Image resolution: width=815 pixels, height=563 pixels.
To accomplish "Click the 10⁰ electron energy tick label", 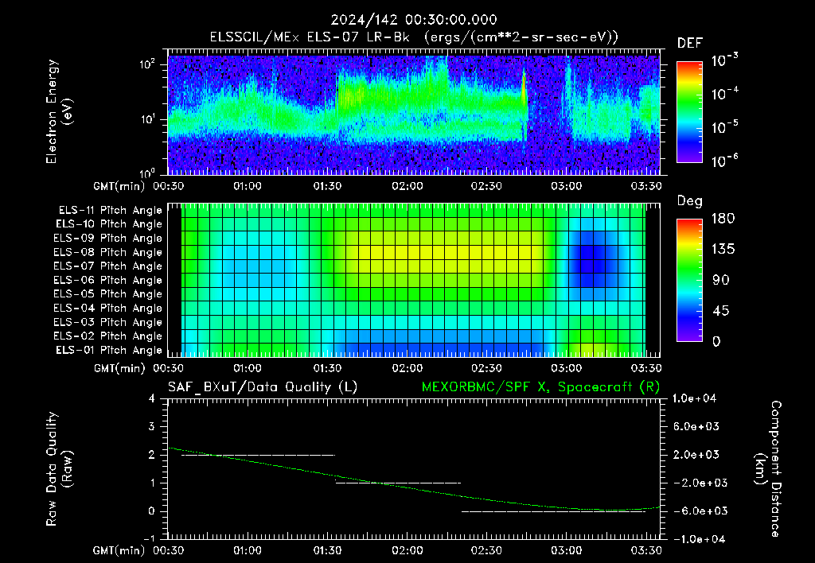I will (x=147, y=173).
